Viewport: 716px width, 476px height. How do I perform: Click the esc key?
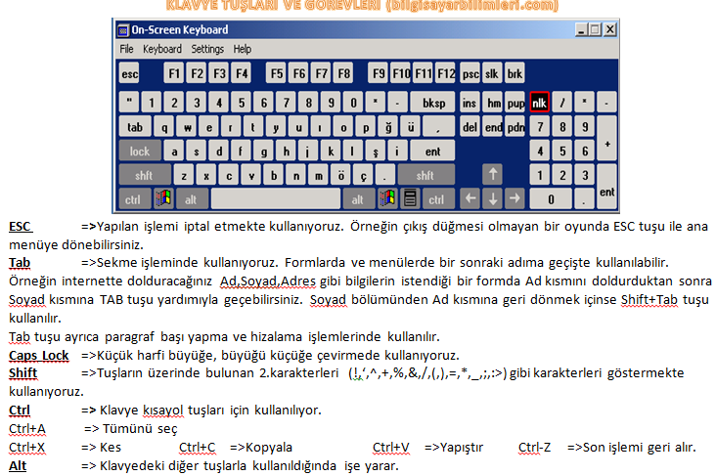coord(130,73)
